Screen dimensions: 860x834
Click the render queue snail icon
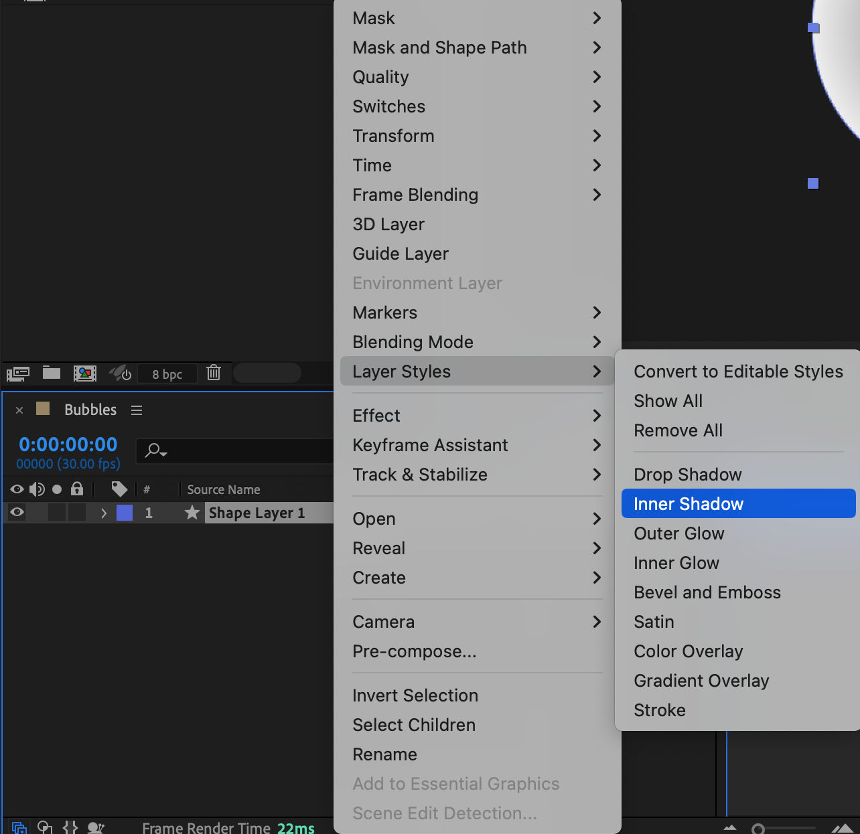coord(96,828)
